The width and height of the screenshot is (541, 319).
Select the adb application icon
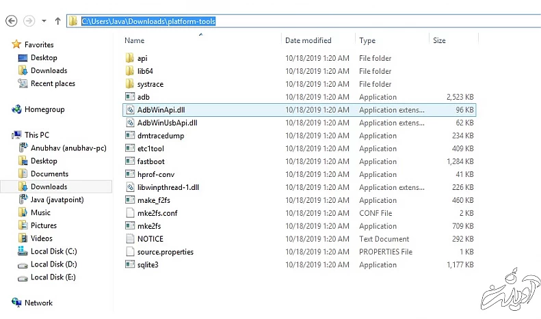click(131, 97)
